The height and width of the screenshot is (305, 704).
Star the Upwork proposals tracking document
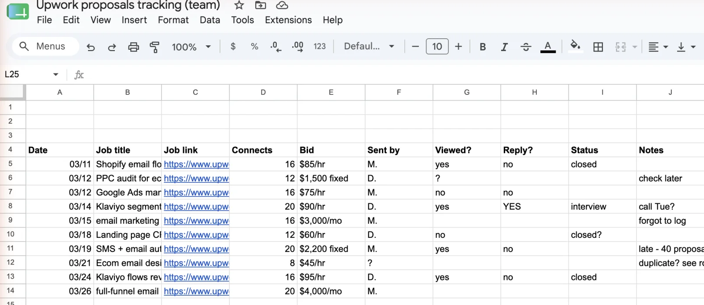(239, 5)
